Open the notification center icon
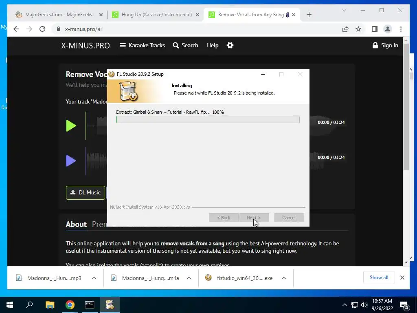The height and width of the screenshot is (313, 417). [x=404, y=305]
